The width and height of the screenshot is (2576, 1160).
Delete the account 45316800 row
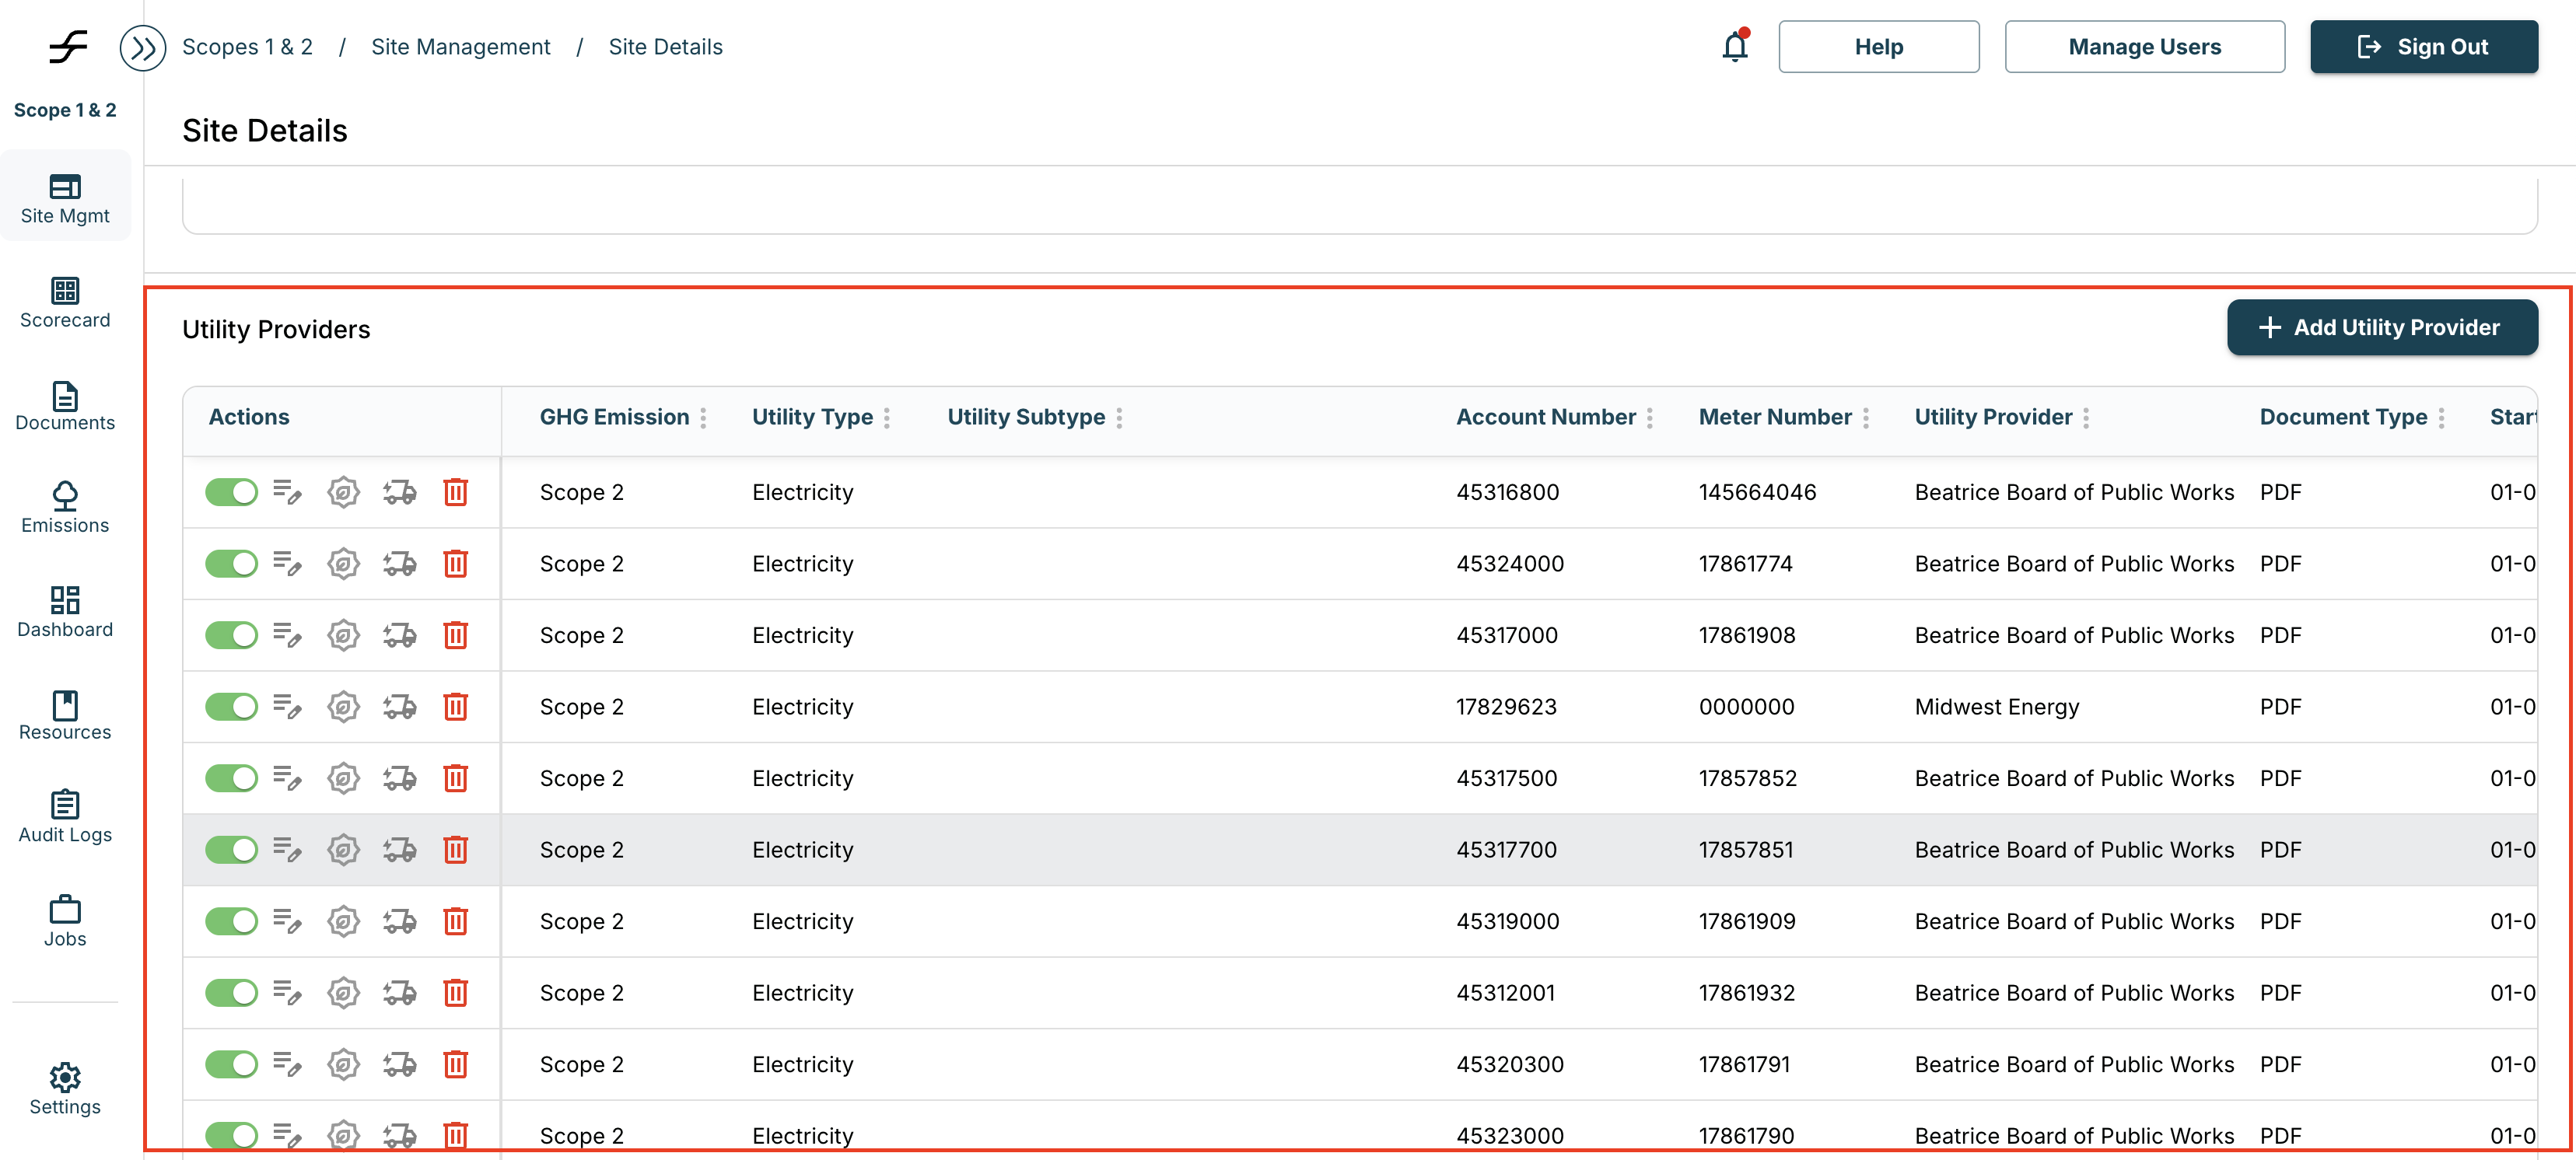[x=455, y=492]
